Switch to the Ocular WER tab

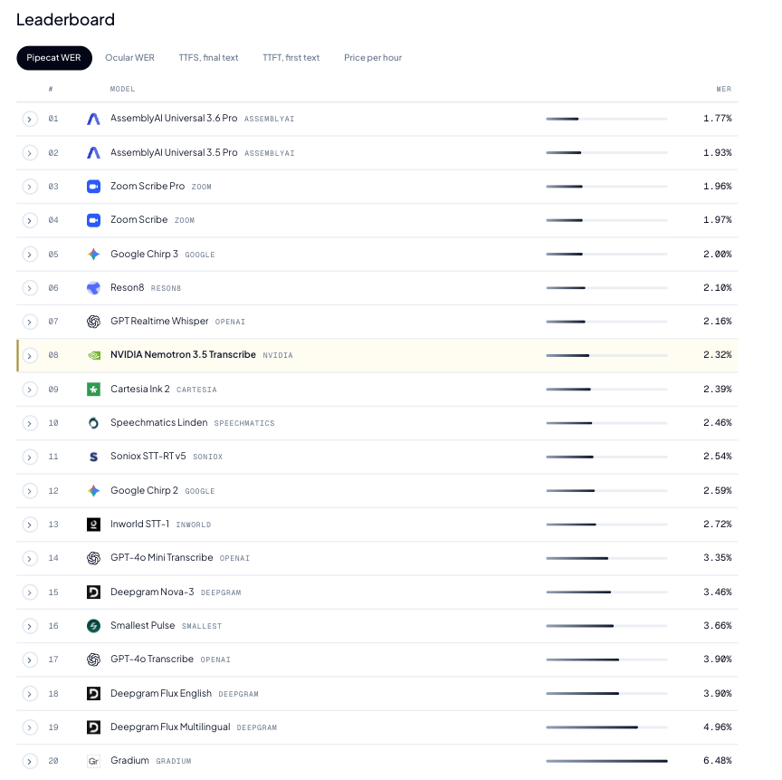tap(129, 58)
